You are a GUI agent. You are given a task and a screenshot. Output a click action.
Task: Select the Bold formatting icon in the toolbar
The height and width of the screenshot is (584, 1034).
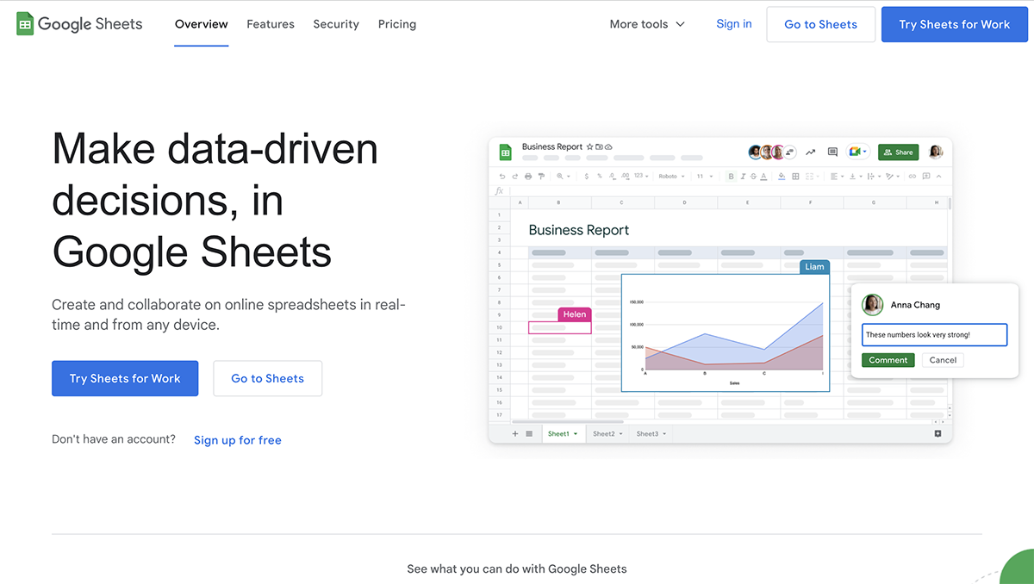coord(731,175)
